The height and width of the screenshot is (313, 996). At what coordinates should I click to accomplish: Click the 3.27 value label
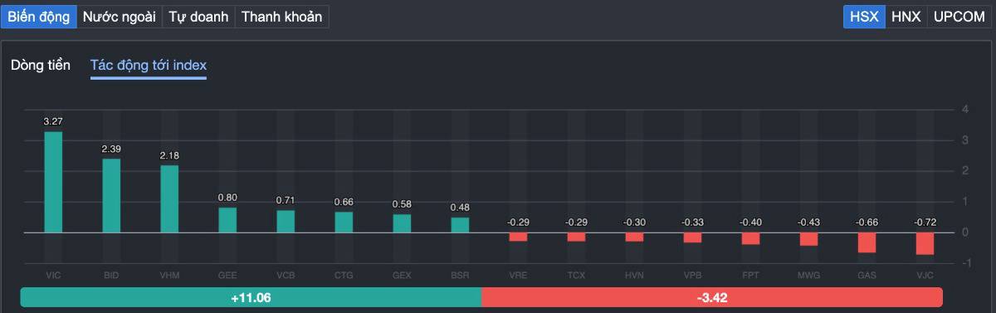[x=53, y=122]
